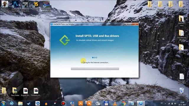Select the third page indicator dot
Screen dimensions: 189x106
[97, 58]
